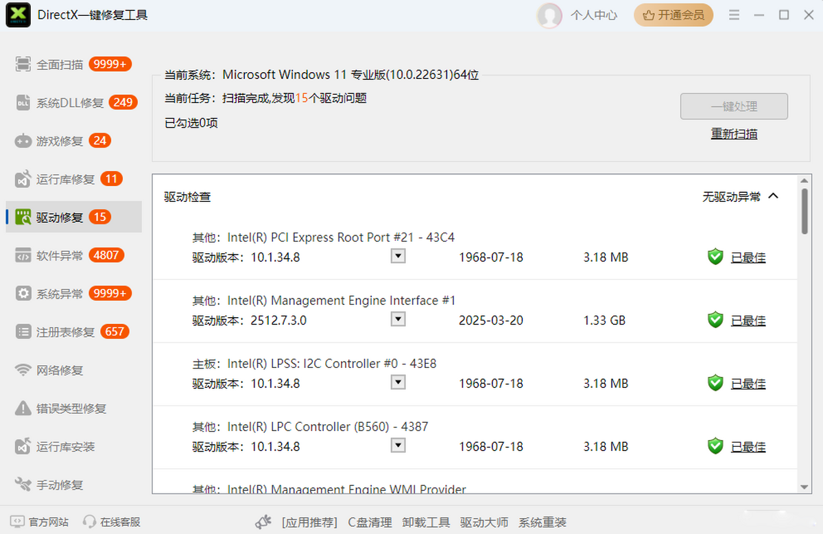Click the 已勾选0项 text
Image resolution: width=823 pixels, height=534 pixels.
click(191, 124)
